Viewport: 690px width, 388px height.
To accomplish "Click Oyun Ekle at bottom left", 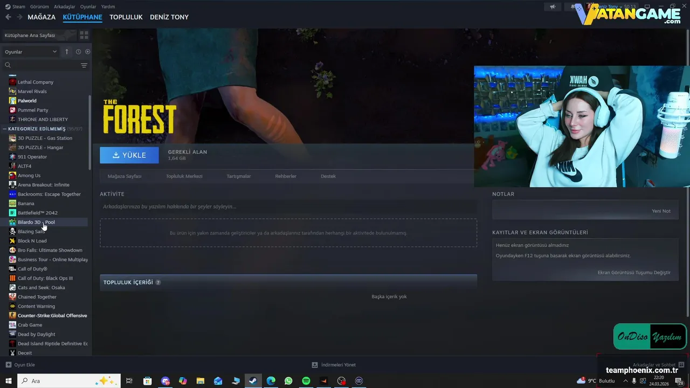I will click(20, 365).
